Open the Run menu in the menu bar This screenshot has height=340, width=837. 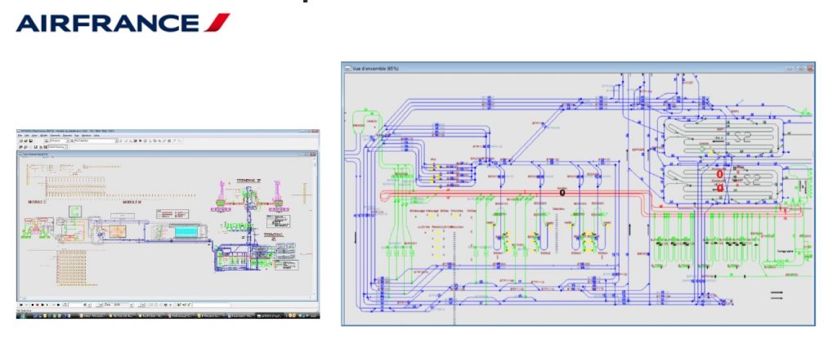pyautogui.click(x=78, y=136)
